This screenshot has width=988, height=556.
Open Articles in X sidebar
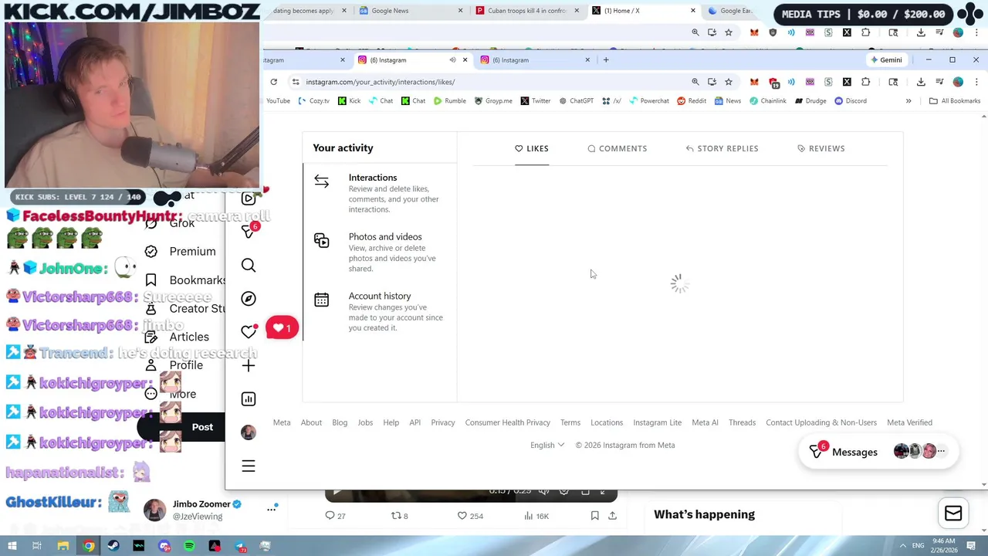point(178,337)
